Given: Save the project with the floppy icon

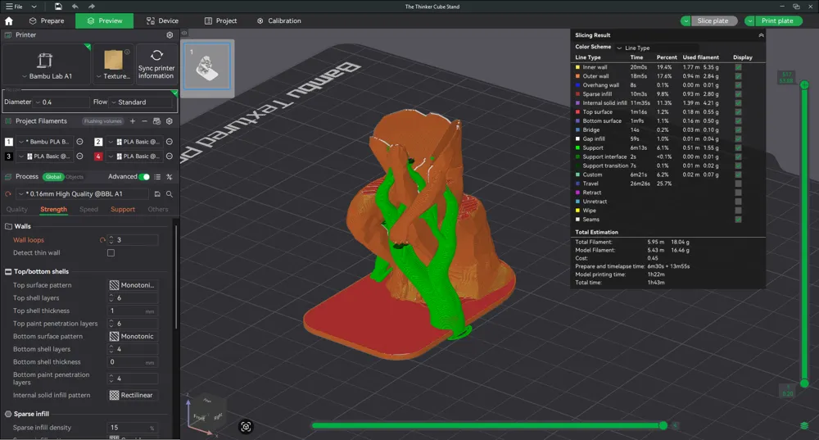Looking at the screenshot, I should [x=58, y=7].
